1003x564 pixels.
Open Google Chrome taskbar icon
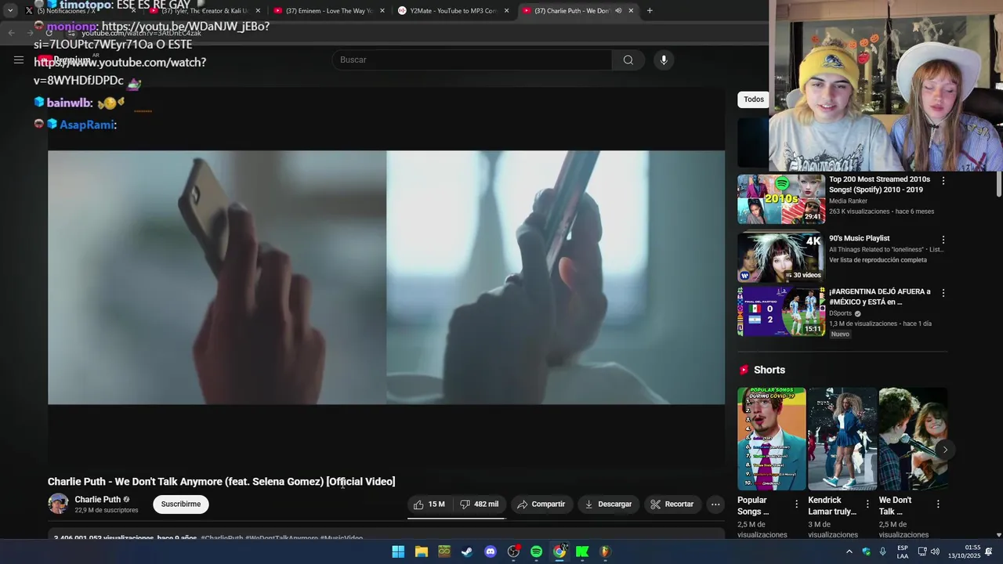(559, 551)
